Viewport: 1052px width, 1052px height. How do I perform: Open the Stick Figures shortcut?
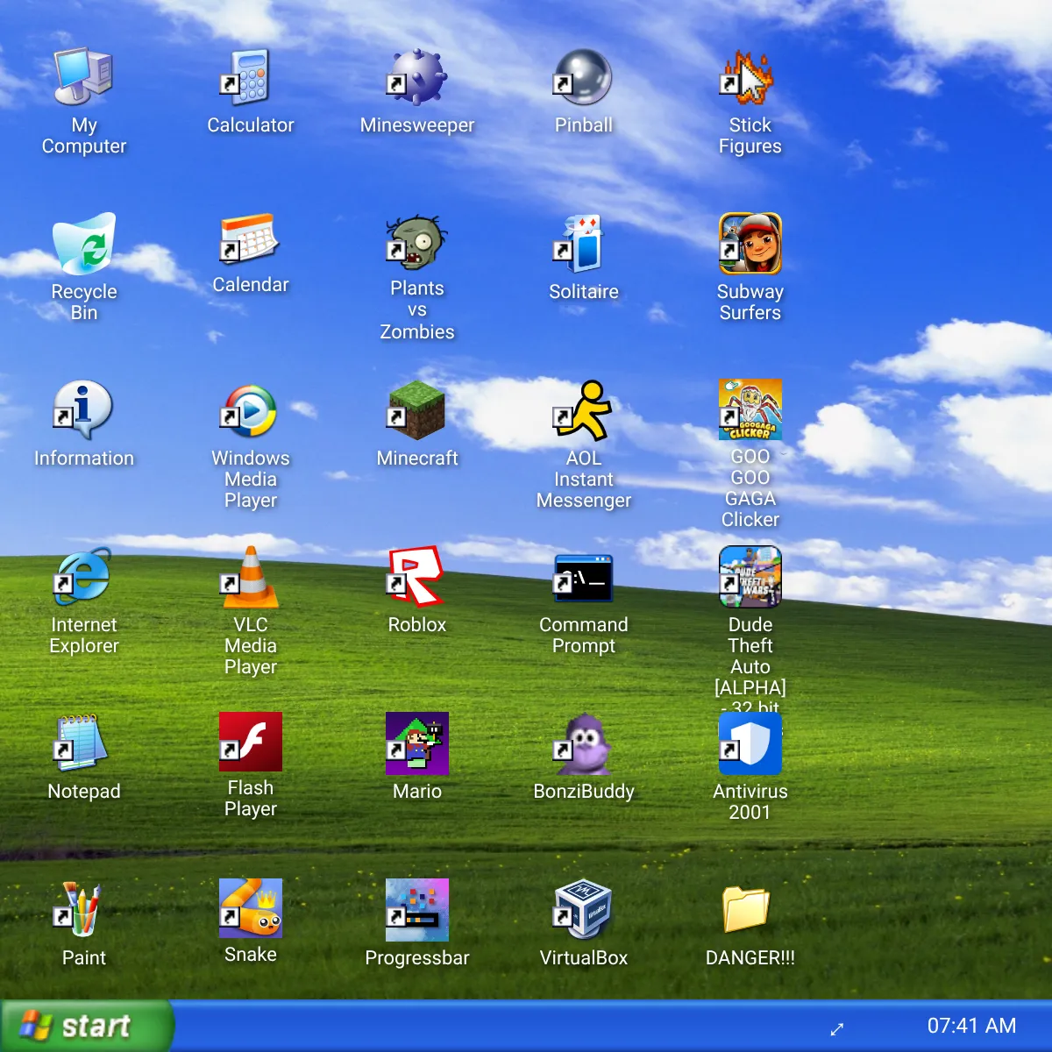click(x=750, y=77)
